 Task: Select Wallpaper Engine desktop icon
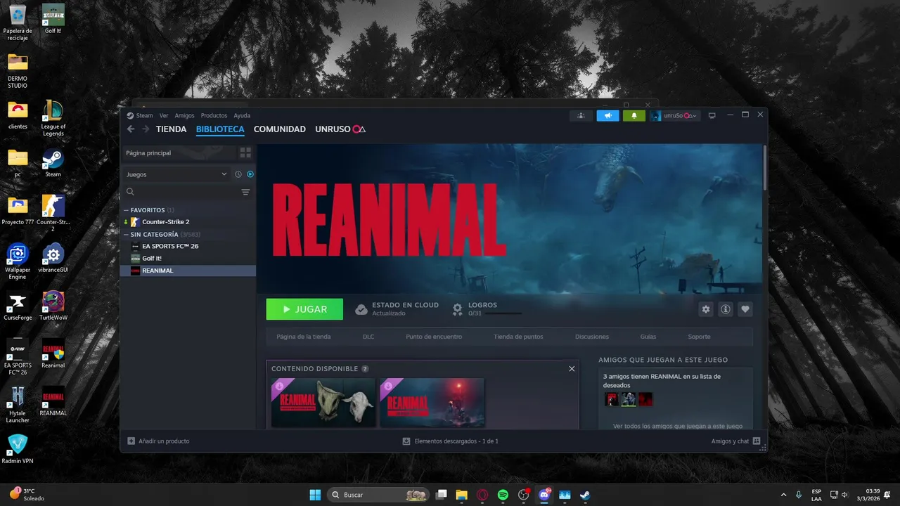pos(18,262)
